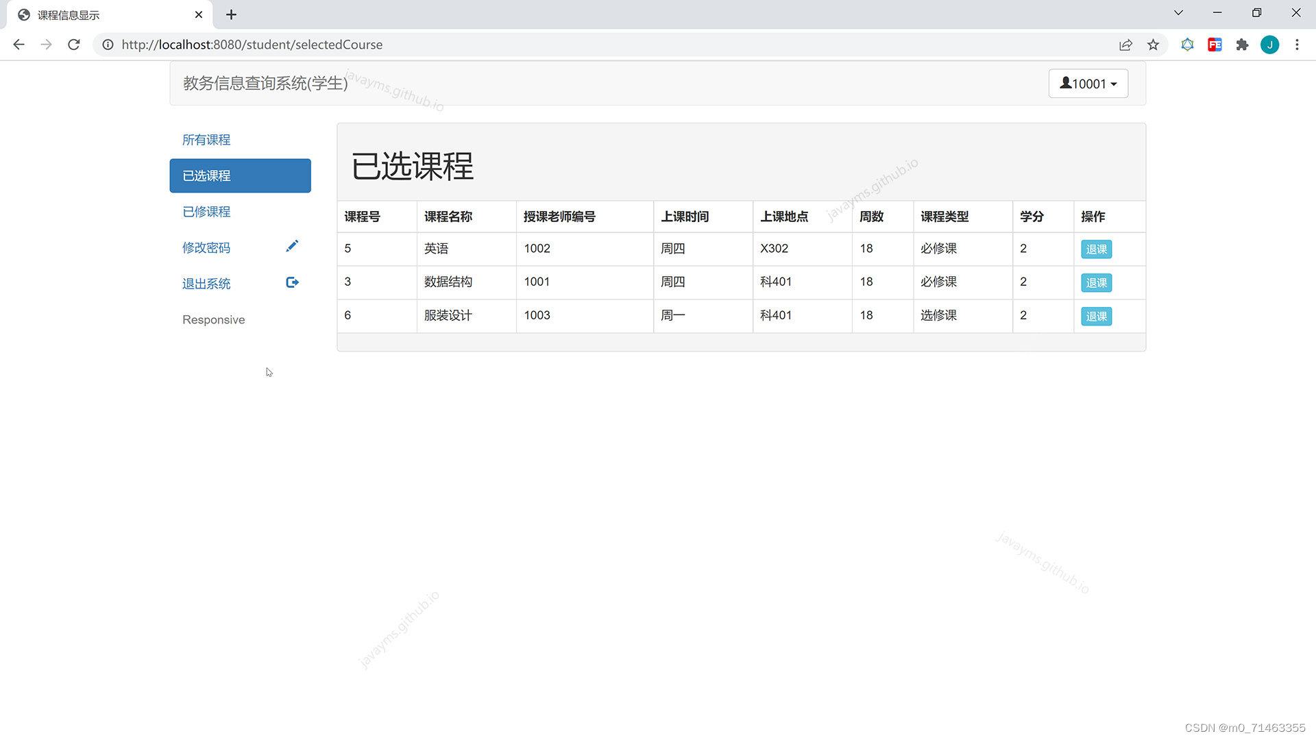
Task: Bookmark this page with the star icon
Action: coord(1153,45)
